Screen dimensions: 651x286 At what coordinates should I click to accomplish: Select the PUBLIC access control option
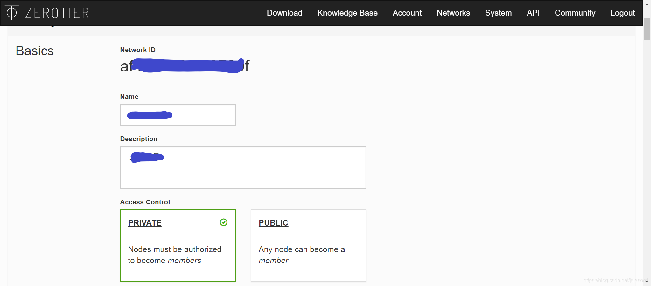point(308,245)
